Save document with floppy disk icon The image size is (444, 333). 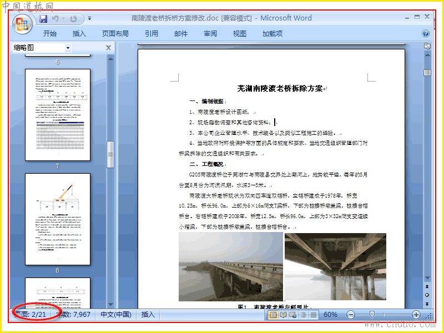click(43, 19)
